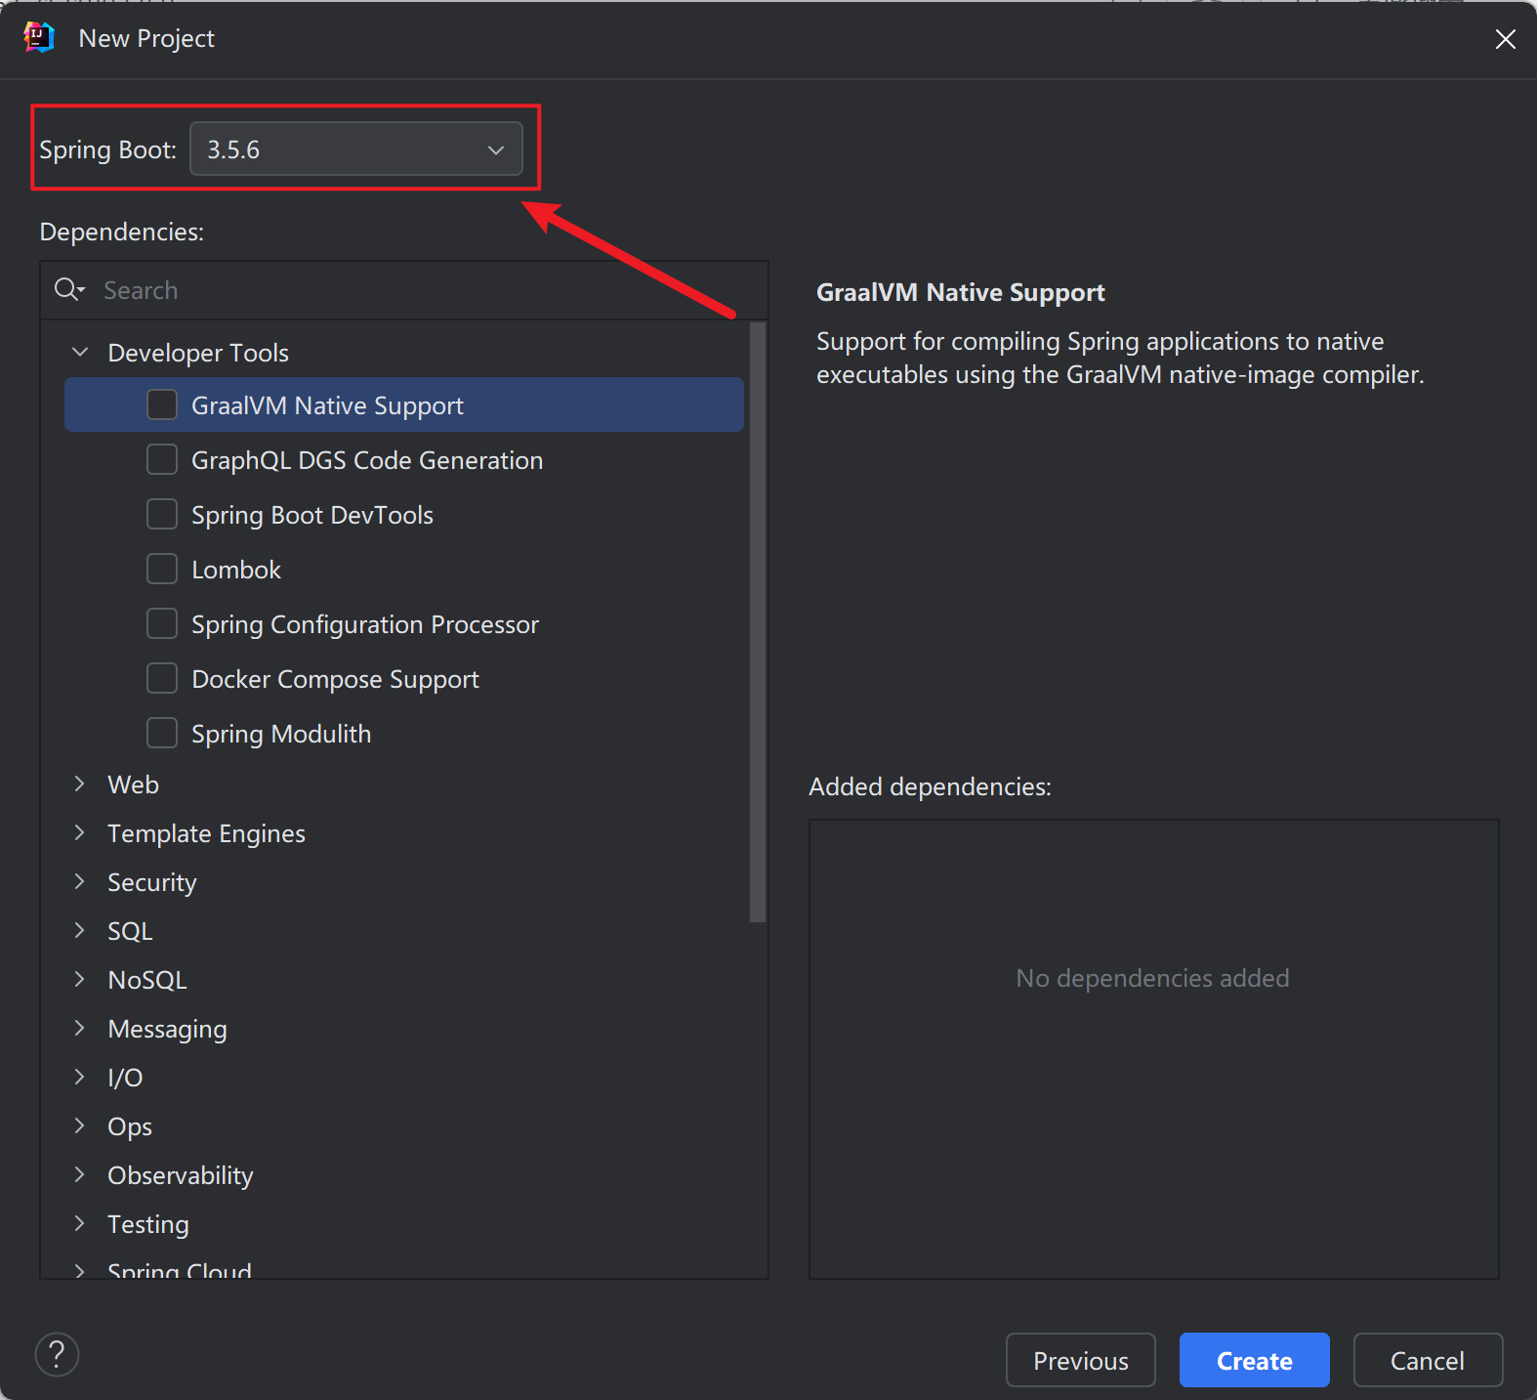Screen dimensions: 1537x1400
Task: Click the search magnifier icon
Action: click(68, 289)
